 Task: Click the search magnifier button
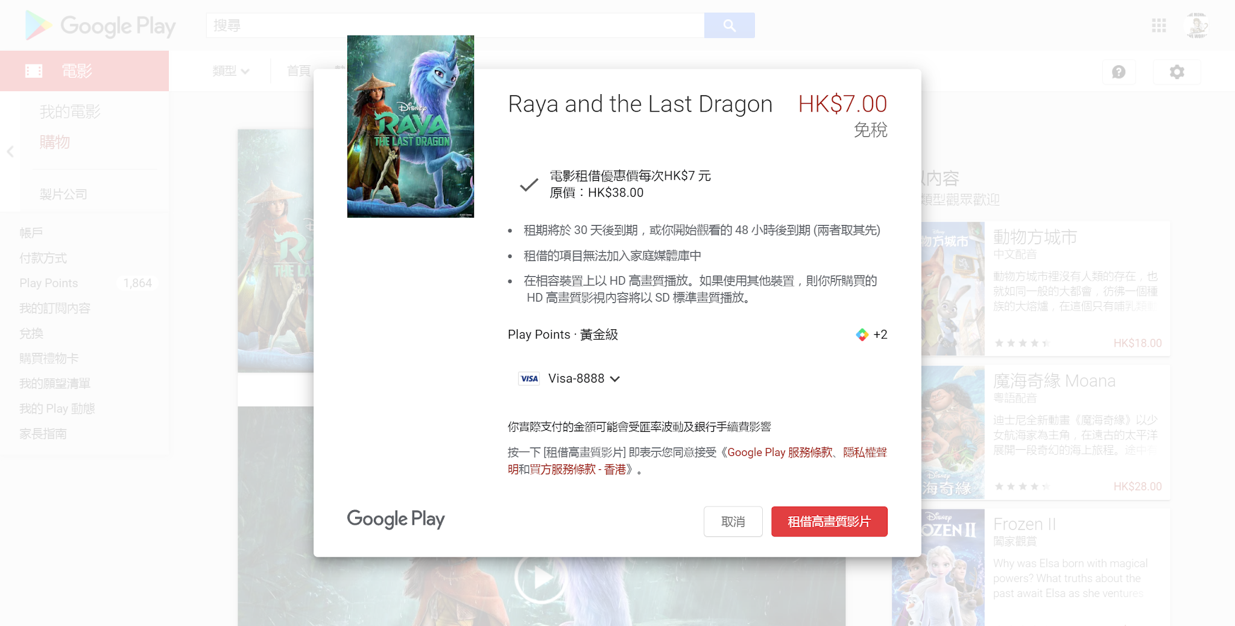pos(729,25)
